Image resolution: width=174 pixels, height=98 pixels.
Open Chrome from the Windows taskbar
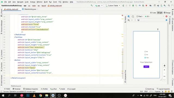pos(41,96)
